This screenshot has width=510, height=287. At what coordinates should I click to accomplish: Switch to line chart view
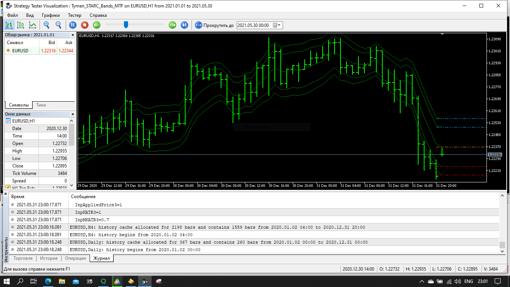coord(32,25)
